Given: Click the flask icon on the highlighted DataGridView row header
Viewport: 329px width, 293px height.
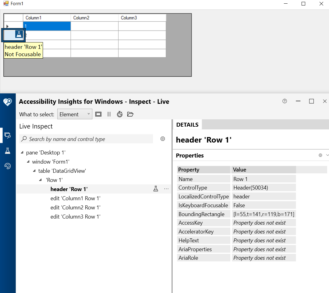Looking at the screenshot, I should click(x=19, y=34).
